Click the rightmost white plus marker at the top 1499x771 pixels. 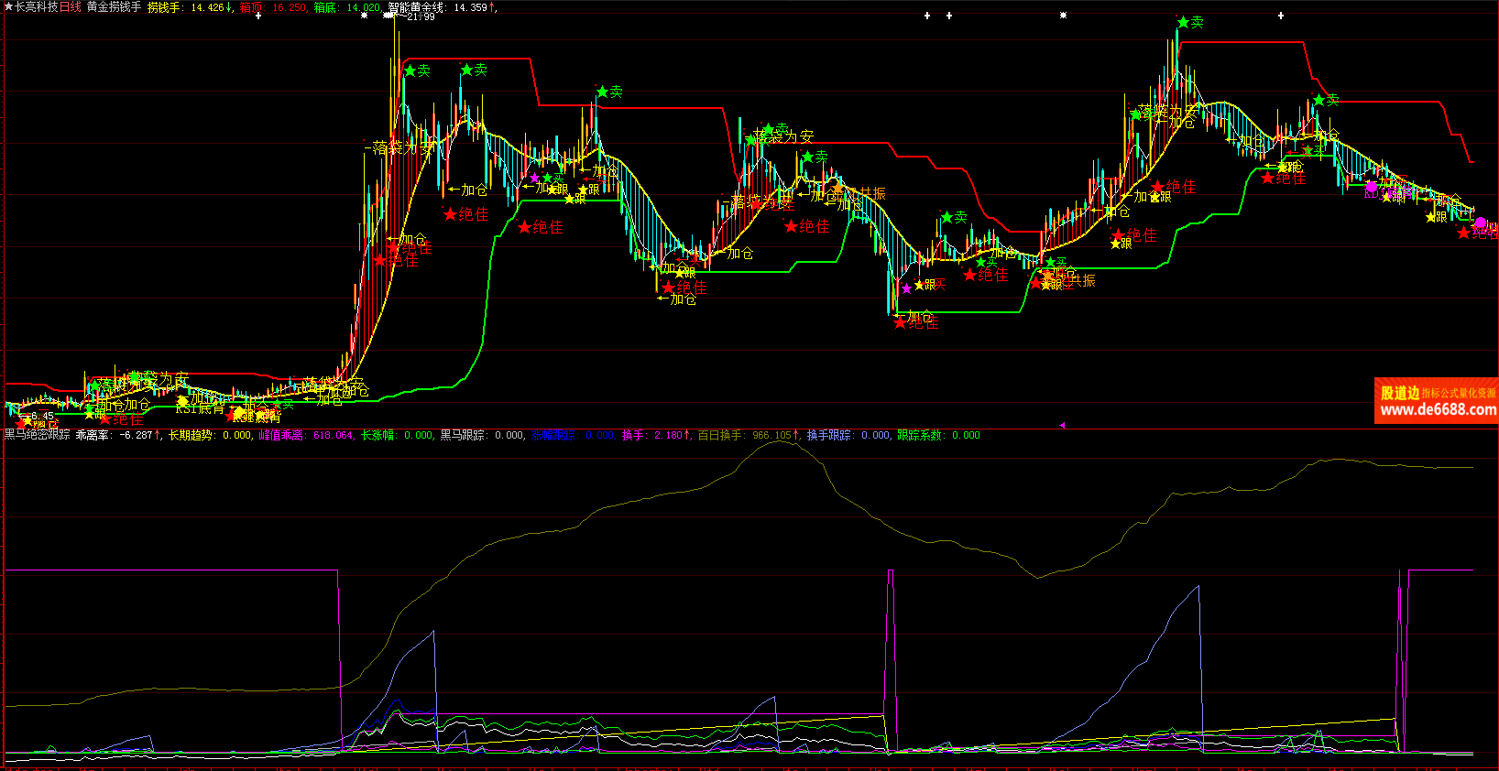click(1280, 16)
